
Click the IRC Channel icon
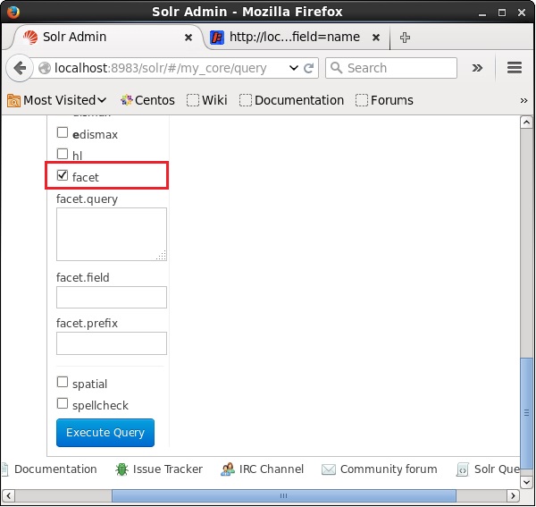pos(228,469)
